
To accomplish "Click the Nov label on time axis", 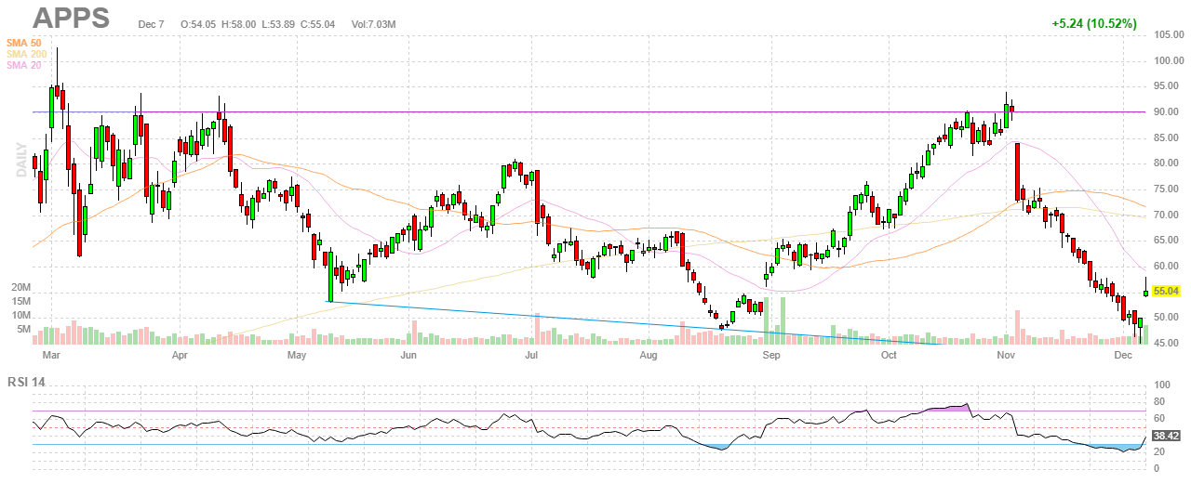I will pos(1006,355).
